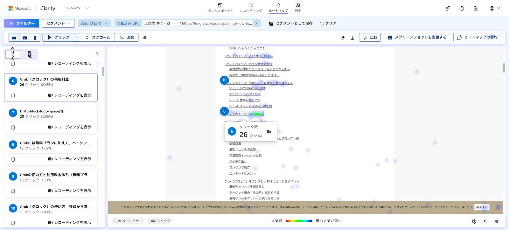This screenshot has width=509, height=230.
Task: Collapse the left panel with double chevron
Action: 97,53
